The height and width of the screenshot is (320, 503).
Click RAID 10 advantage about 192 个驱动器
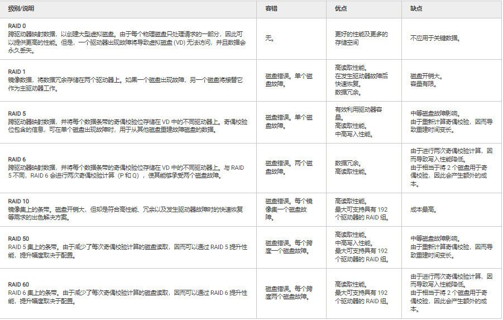(362, 213)
